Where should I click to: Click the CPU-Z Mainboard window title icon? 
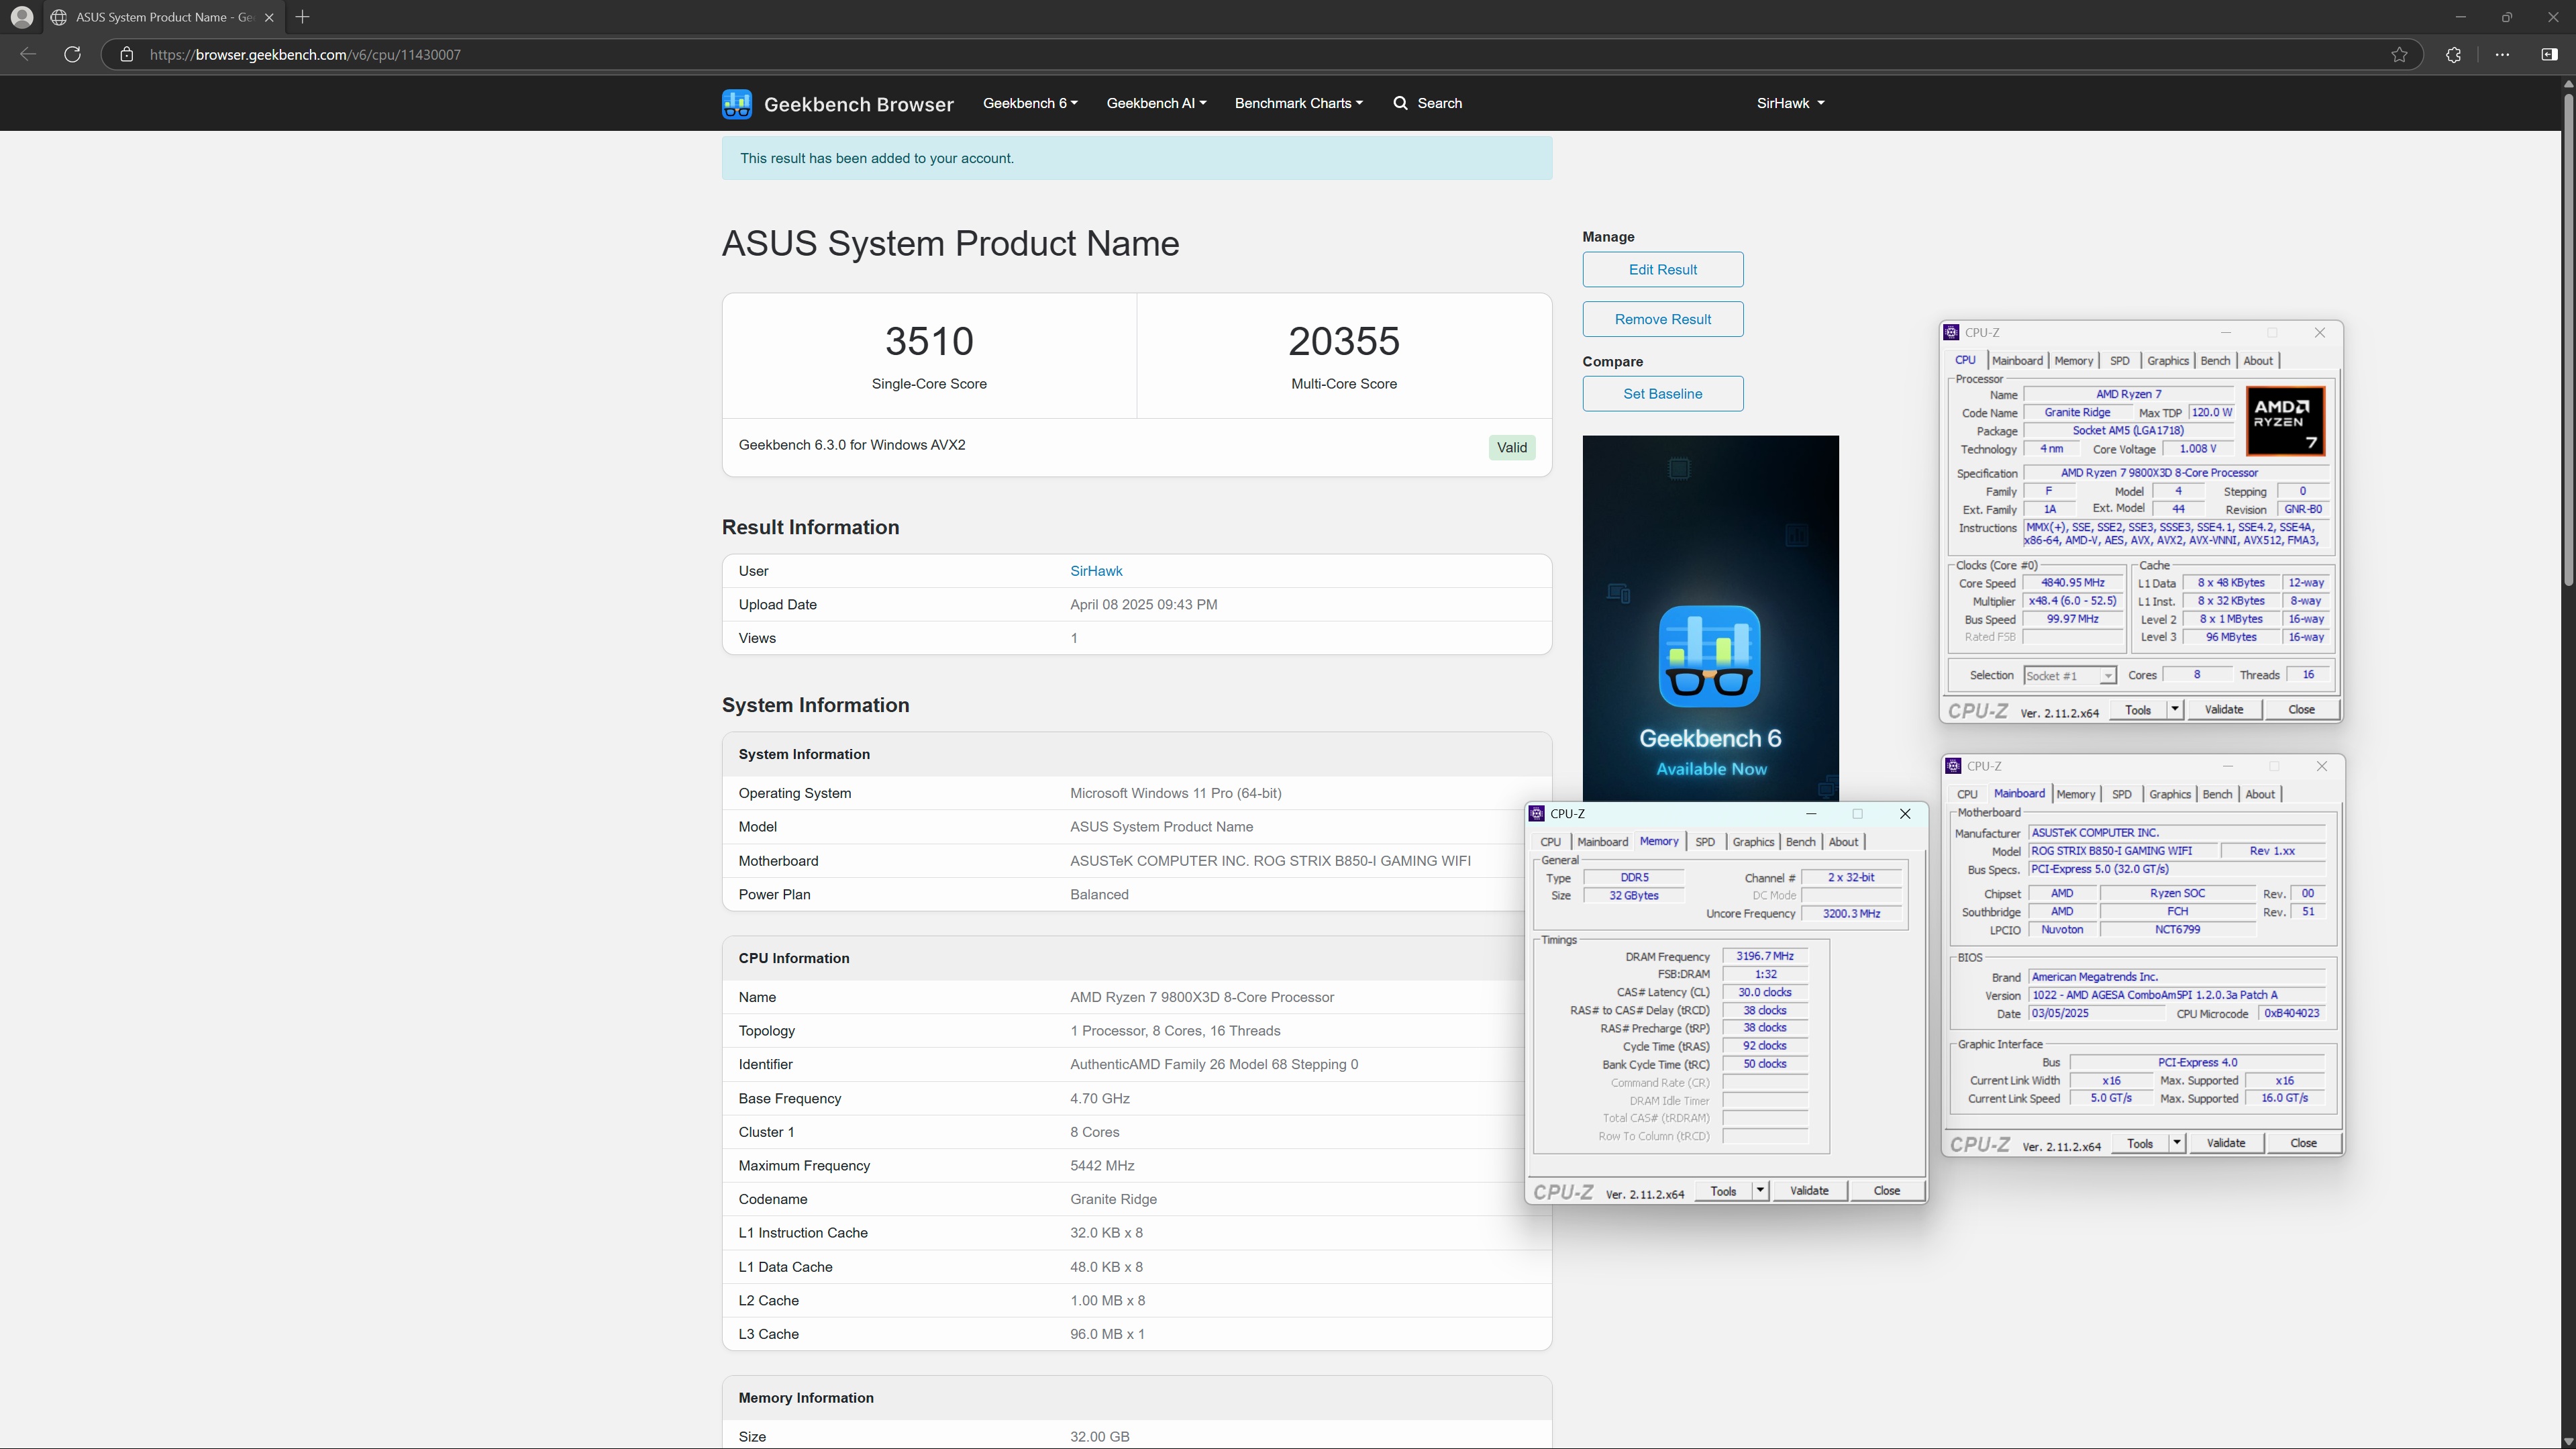1953,766
